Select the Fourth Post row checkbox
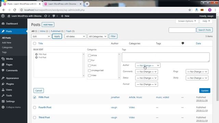Image resolution: width=219 pixels, height=123 pixels. click(35, 107)
